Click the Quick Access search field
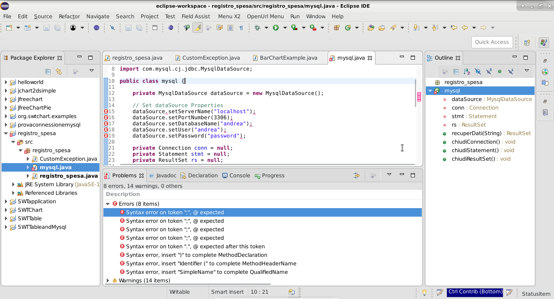Viewport: 554px width, 299px height. pyautogui.click(x=492, y=42)
